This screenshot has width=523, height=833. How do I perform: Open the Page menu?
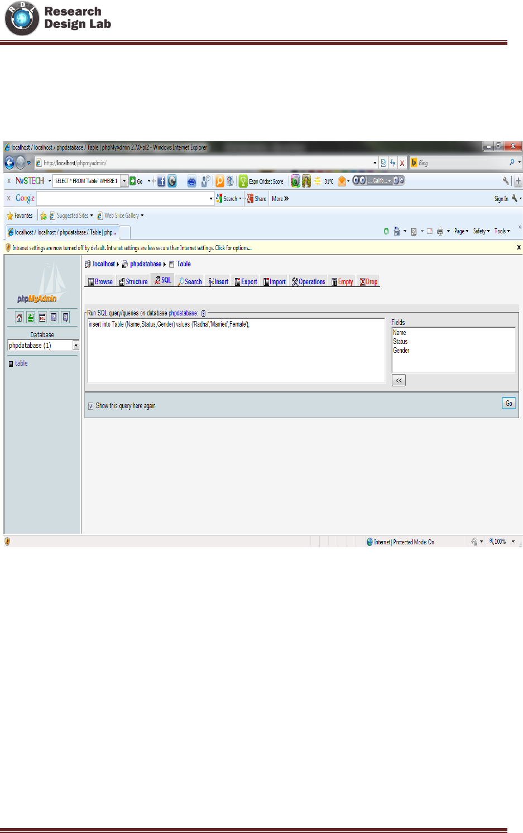pos(462,231)
